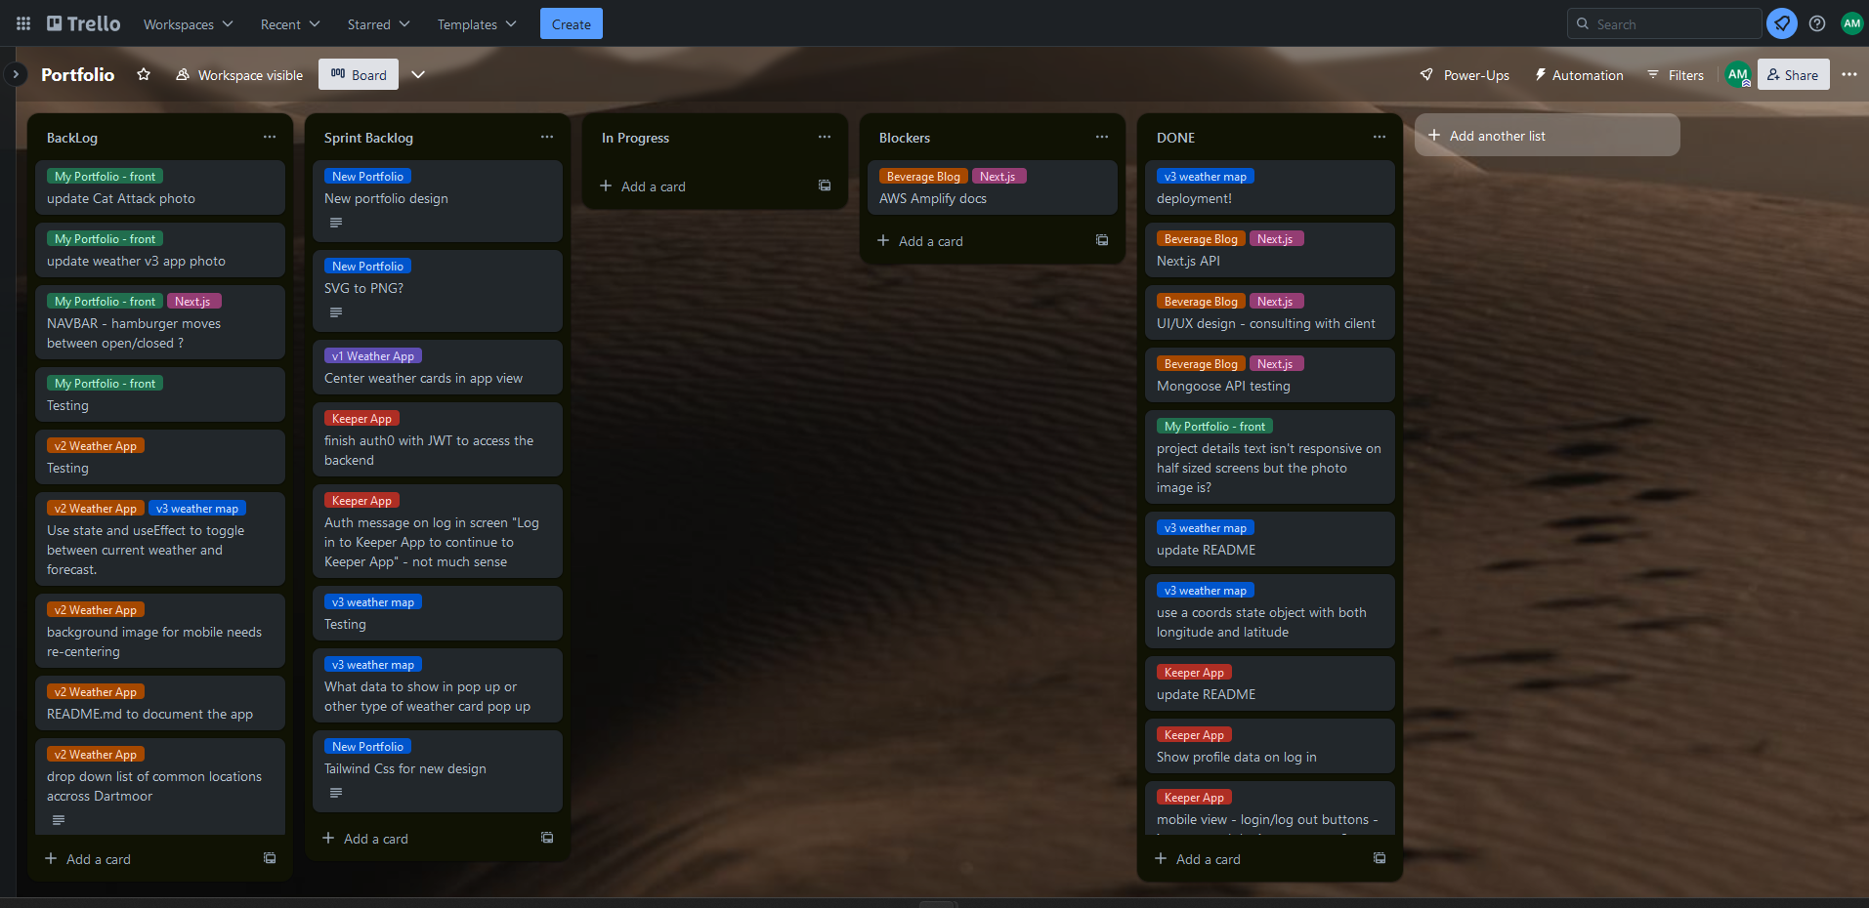Click orange Beverage Blog label on AWS Amplify card

pyautogui.click(x=923, y=176)
